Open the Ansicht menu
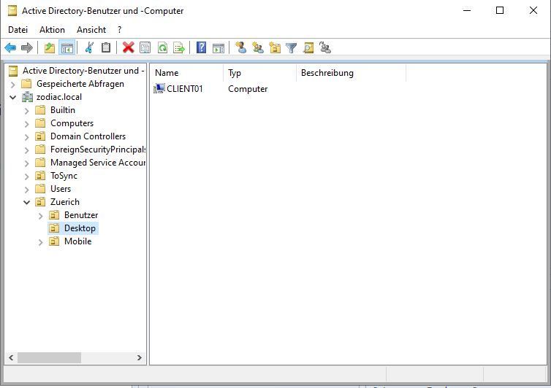 click(91, 30)
